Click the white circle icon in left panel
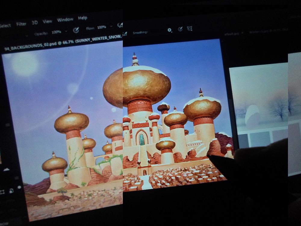The image size is (301, 226). (x=19, y=187)
